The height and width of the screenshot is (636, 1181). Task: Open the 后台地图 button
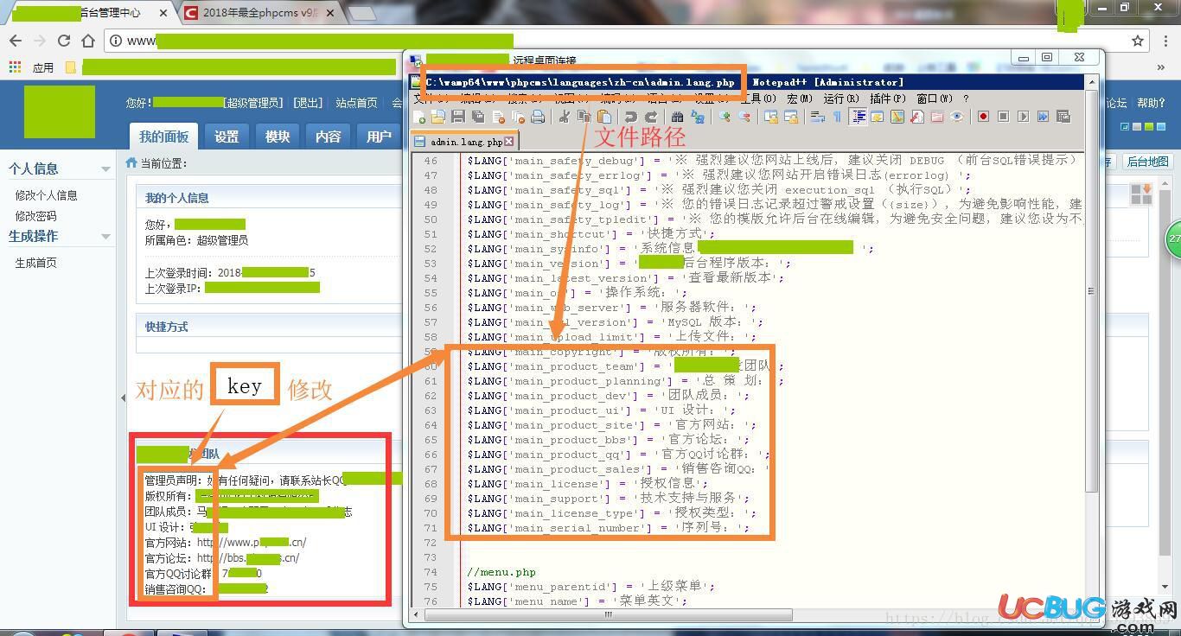(1148, 162)
